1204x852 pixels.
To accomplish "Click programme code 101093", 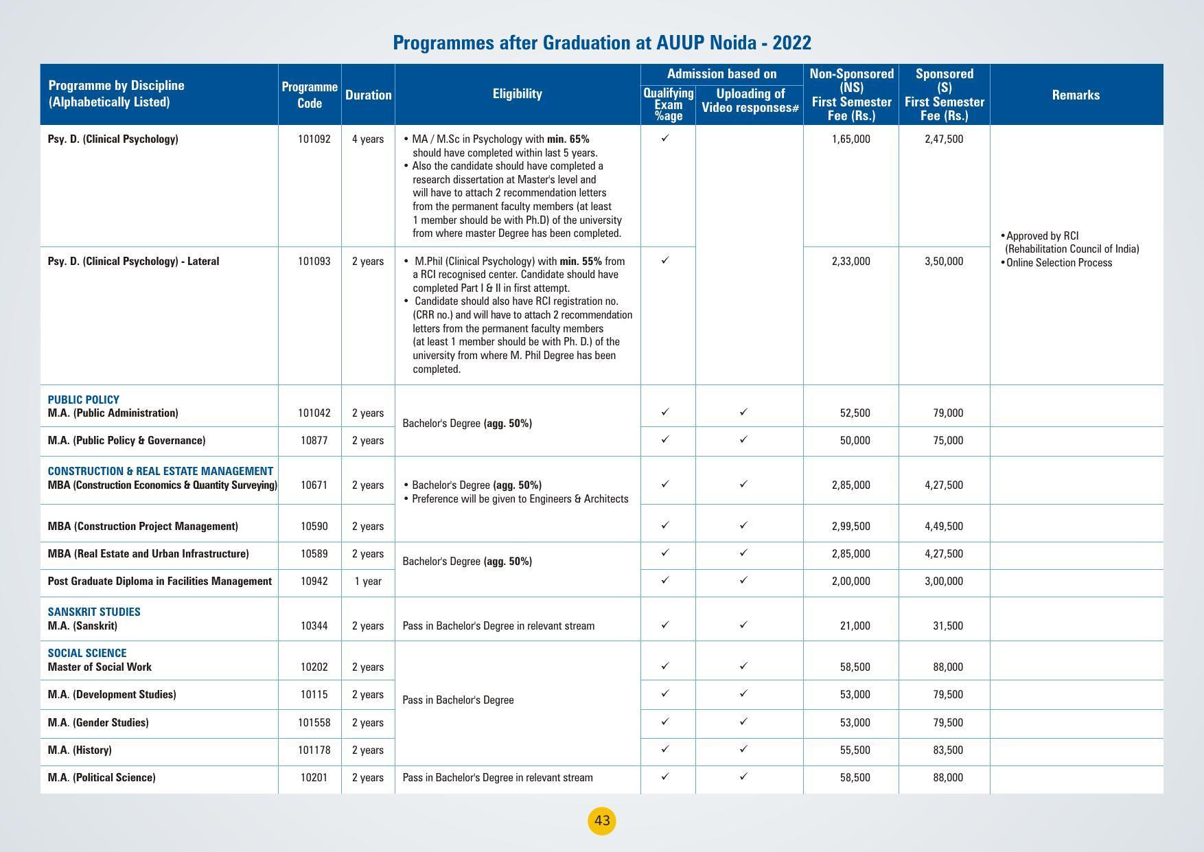I will [314, 261].
